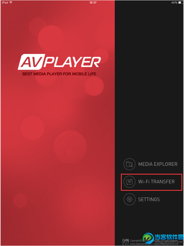The image size is (184, 246).
Task: Tap the AVPlayer logo
Action: [59, 62]
